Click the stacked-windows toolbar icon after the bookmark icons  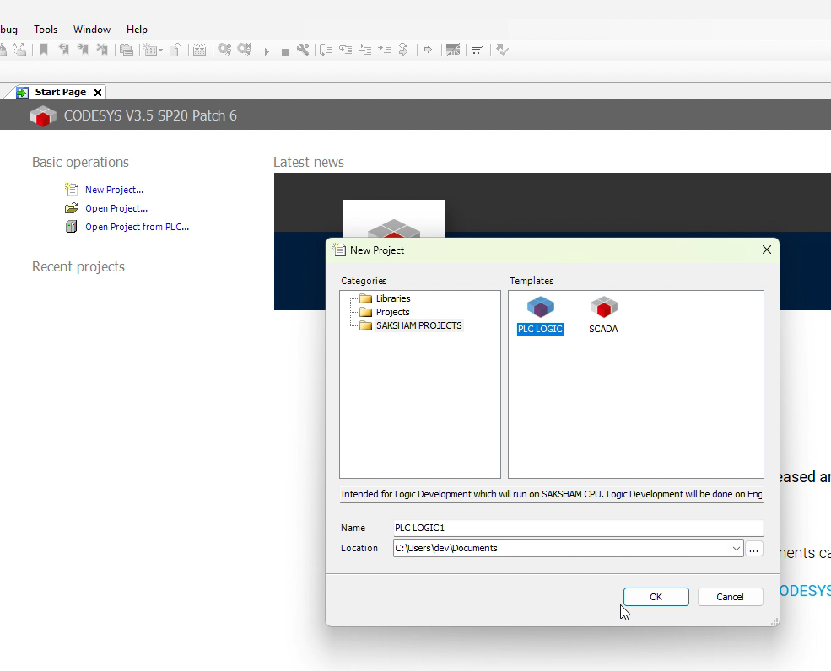pyautogui.click(x=127, y=50)
